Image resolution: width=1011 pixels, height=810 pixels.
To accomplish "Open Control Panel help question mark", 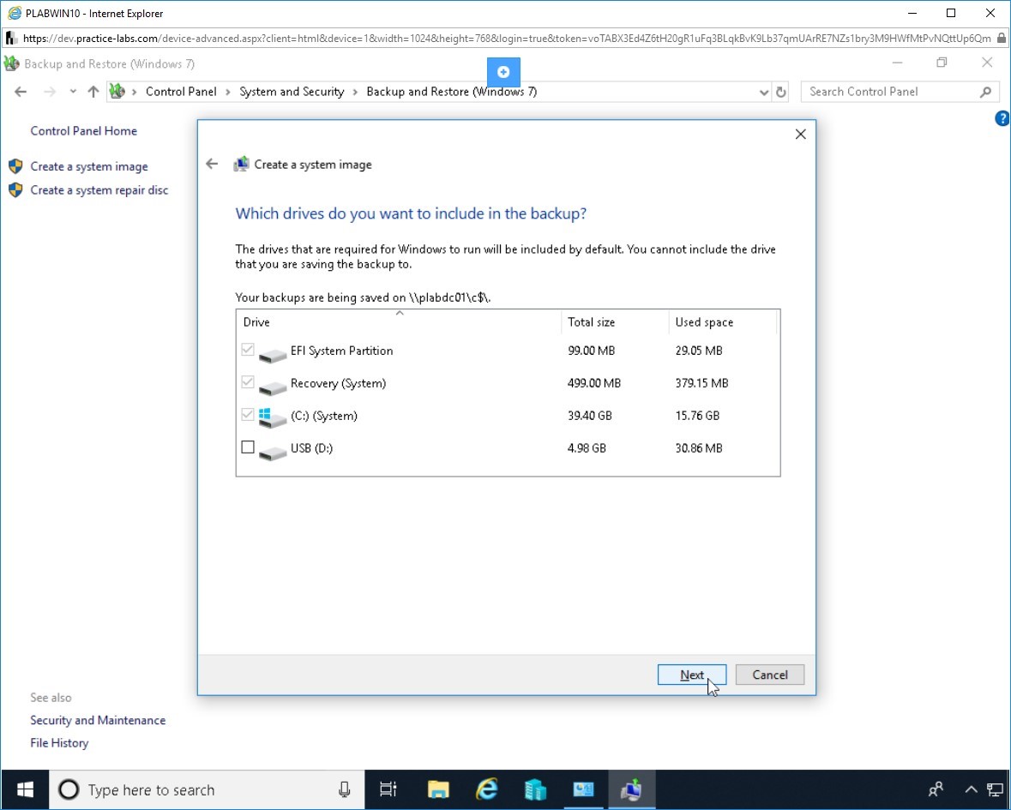I will [1002, 118].
